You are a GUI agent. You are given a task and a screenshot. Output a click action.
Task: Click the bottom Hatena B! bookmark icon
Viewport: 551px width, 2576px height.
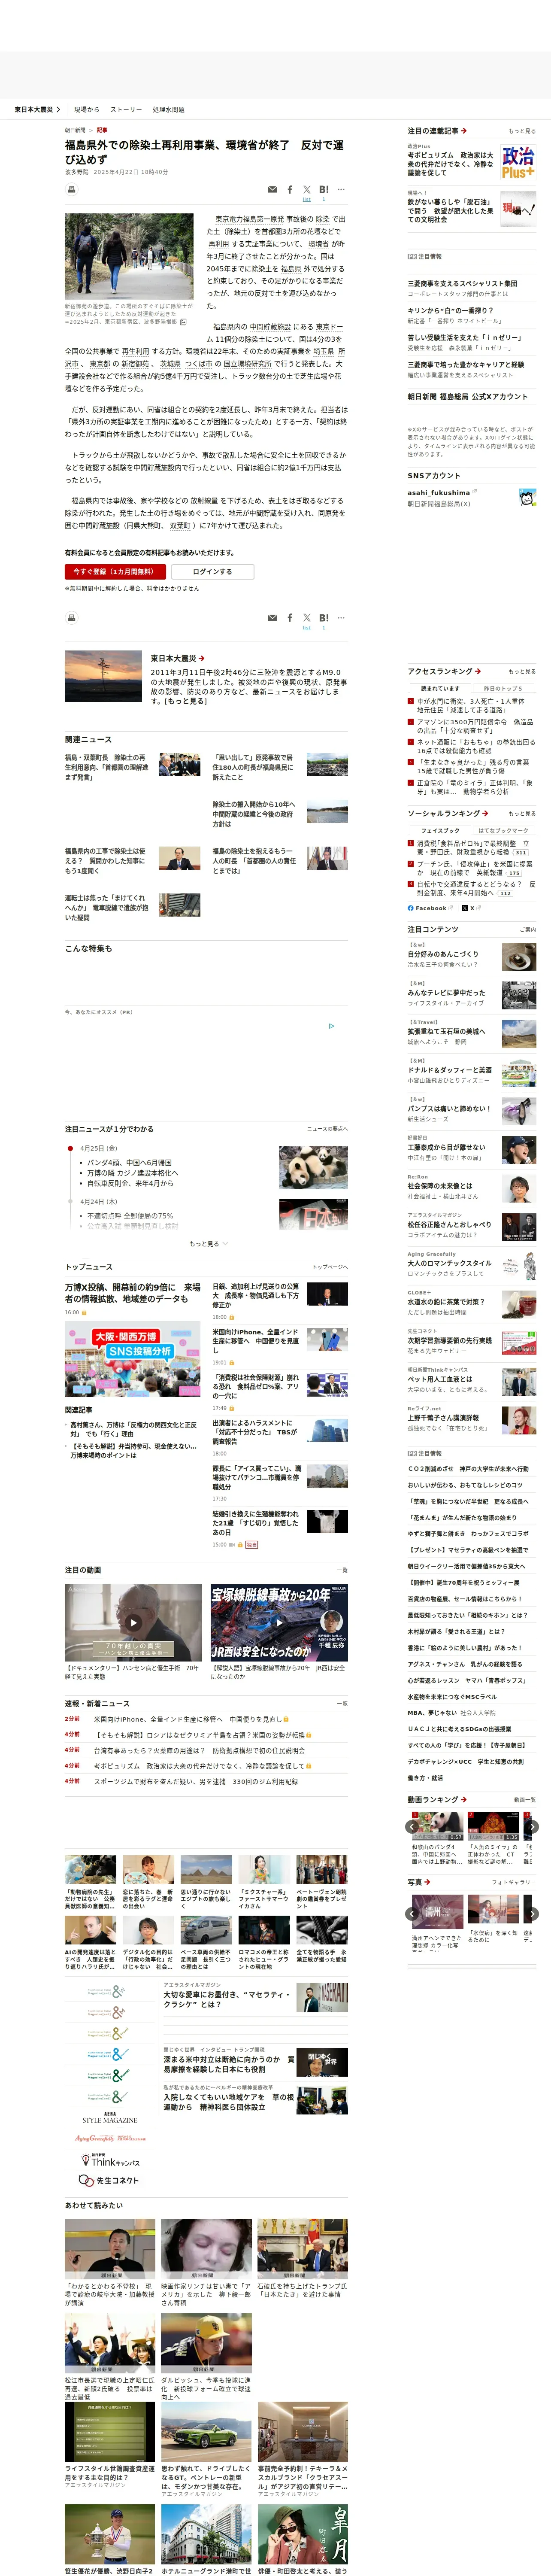[x=323, y=618]
